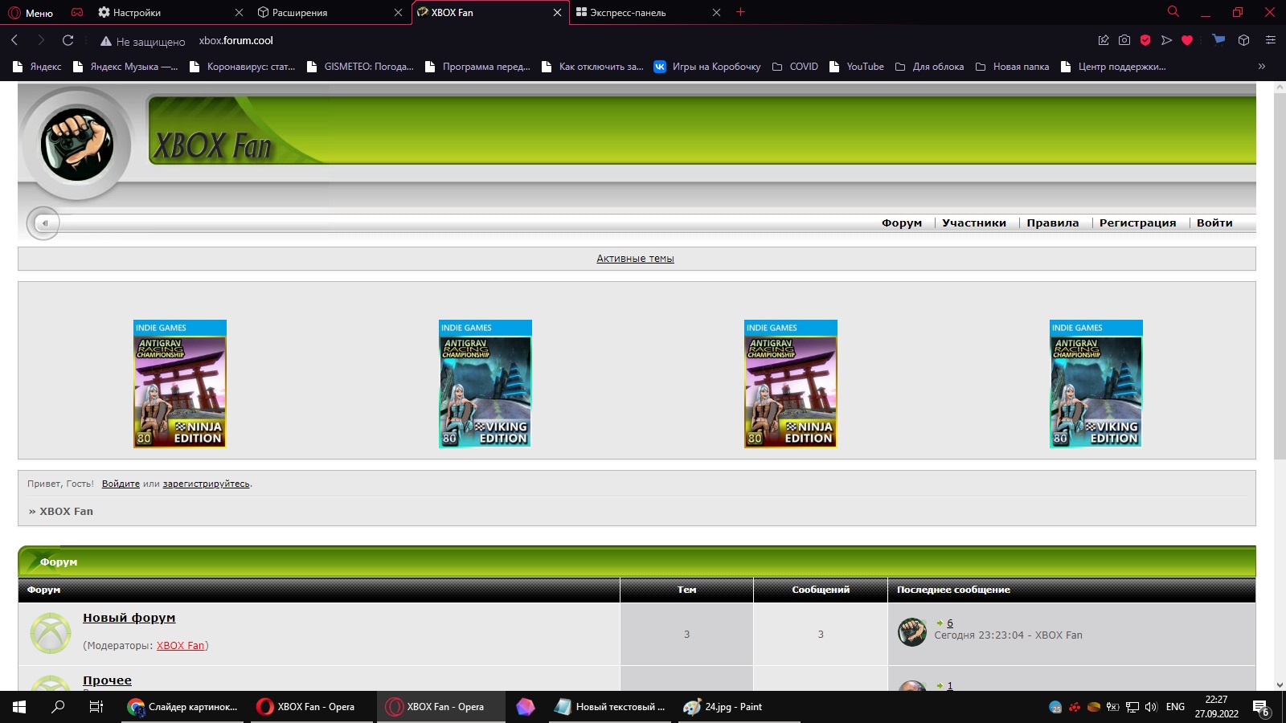Click the ad blocker shield icon
Image resolution: width=1286 pixels, height=723 pixels.
point(1145,40)
